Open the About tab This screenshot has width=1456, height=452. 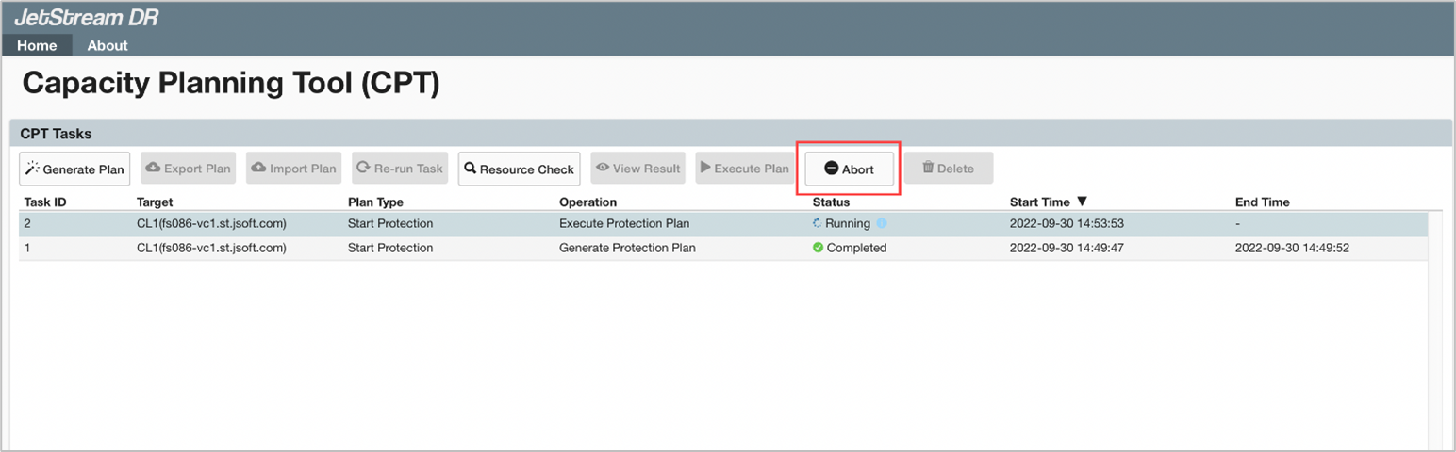108,45
